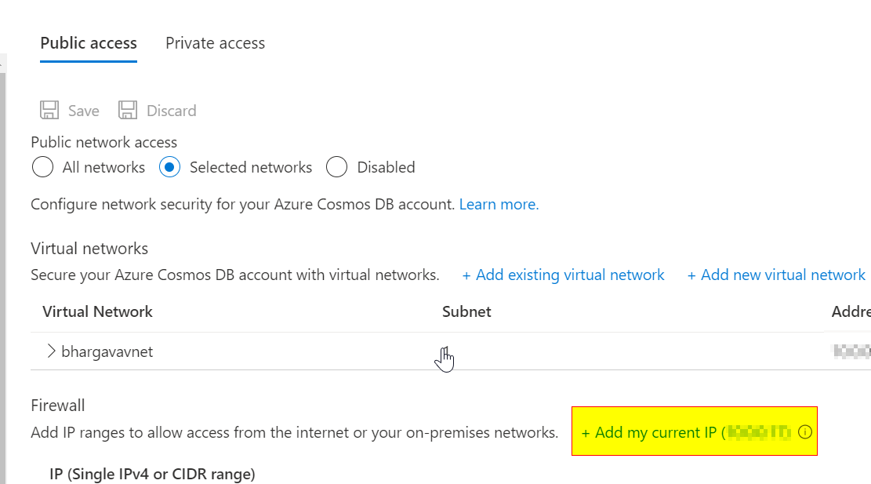Select the Disabled radio button

(336, 167)
